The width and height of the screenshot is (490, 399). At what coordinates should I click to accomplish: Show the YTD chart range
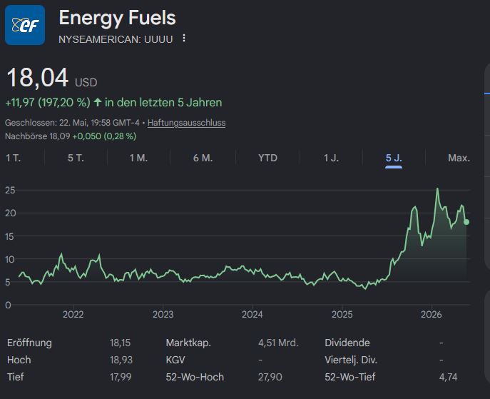[x=267, y=158]
